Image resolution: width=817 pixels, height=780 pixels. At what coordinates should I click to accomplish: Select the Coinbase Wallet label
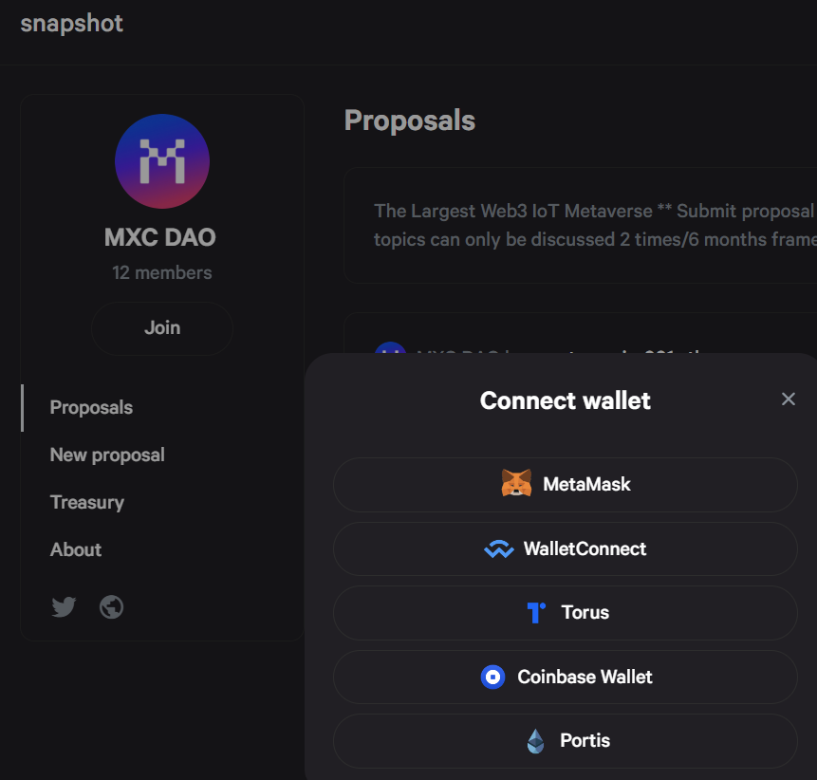585,677
